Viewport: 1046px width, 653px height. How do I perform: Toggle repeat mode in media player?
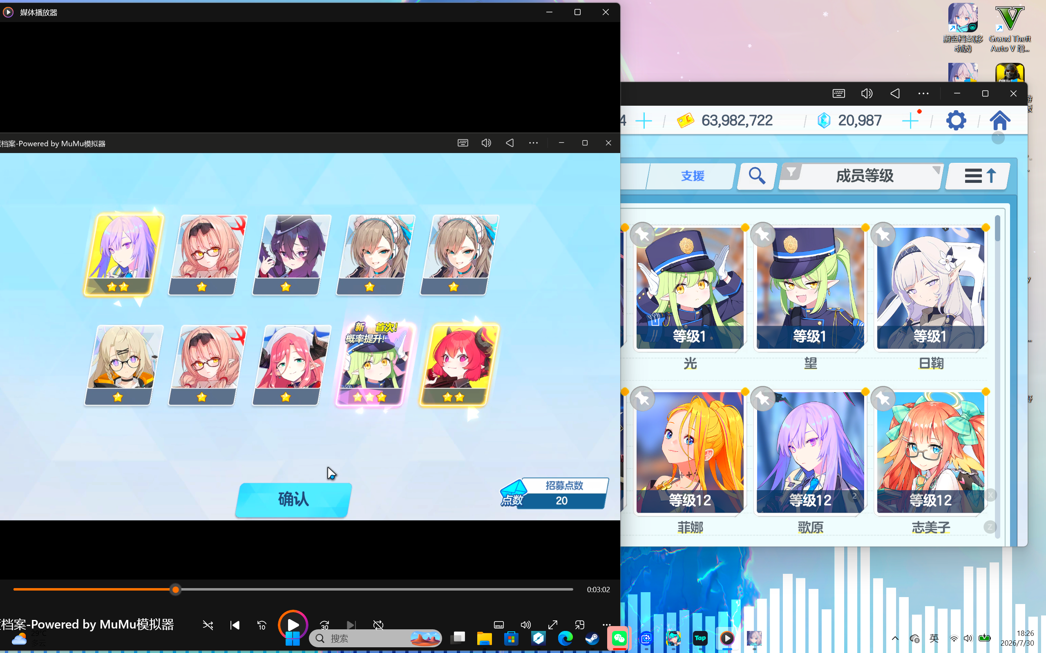point(378,625)
